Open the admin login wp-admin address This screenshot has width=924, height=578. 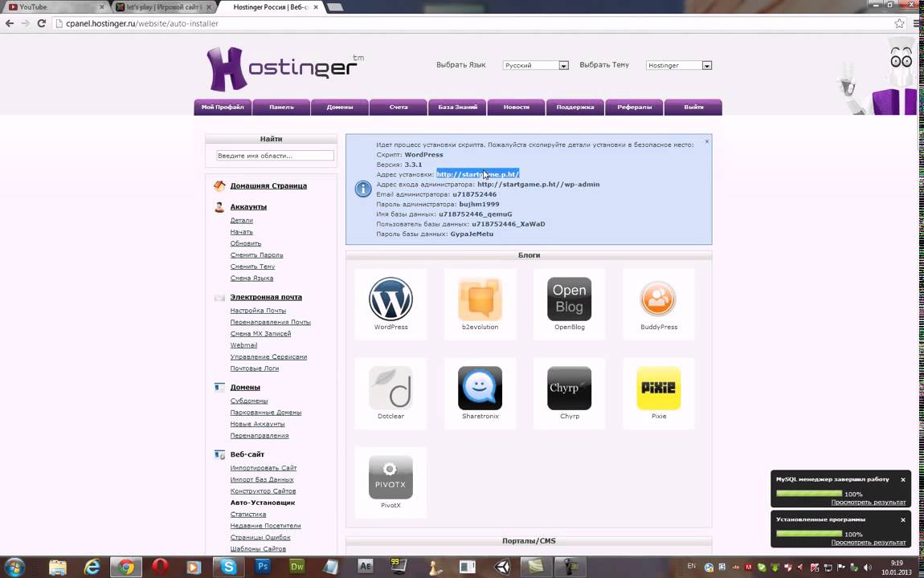pyautogui.click(x=538, y=184)
